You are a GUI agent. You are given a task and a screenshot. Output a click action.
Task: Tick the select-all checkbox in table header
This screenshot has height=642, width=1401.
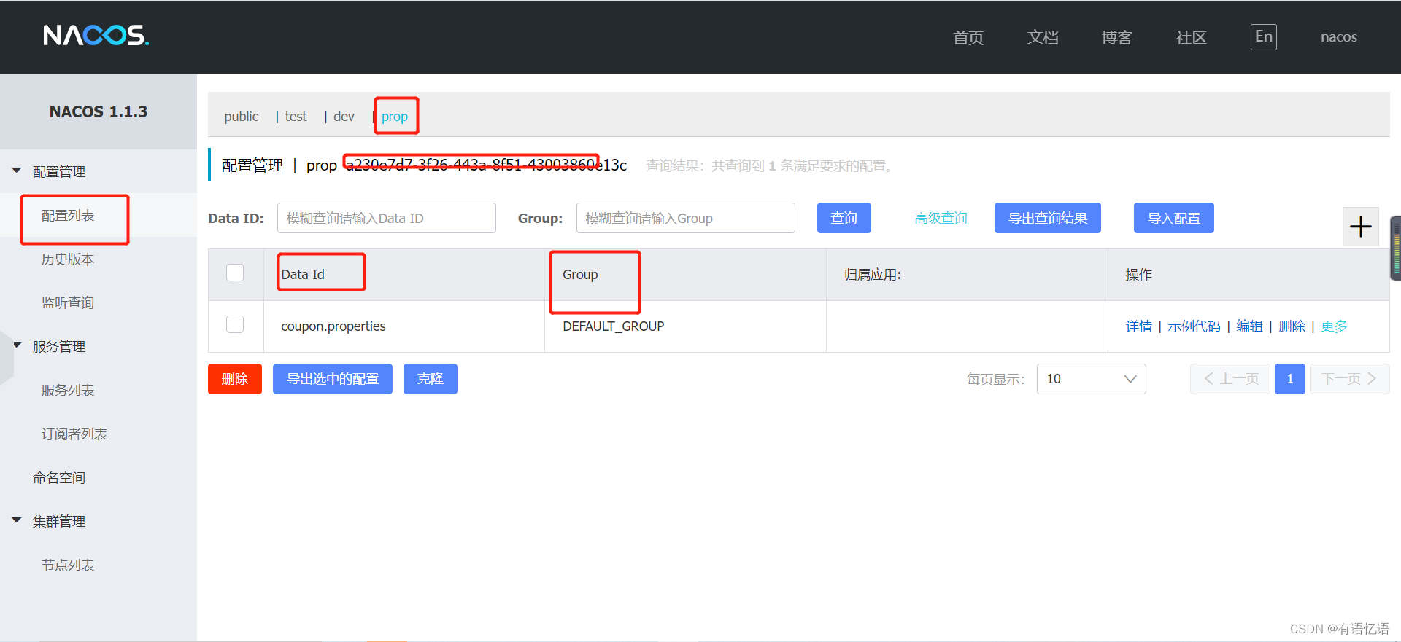[235, 273]
